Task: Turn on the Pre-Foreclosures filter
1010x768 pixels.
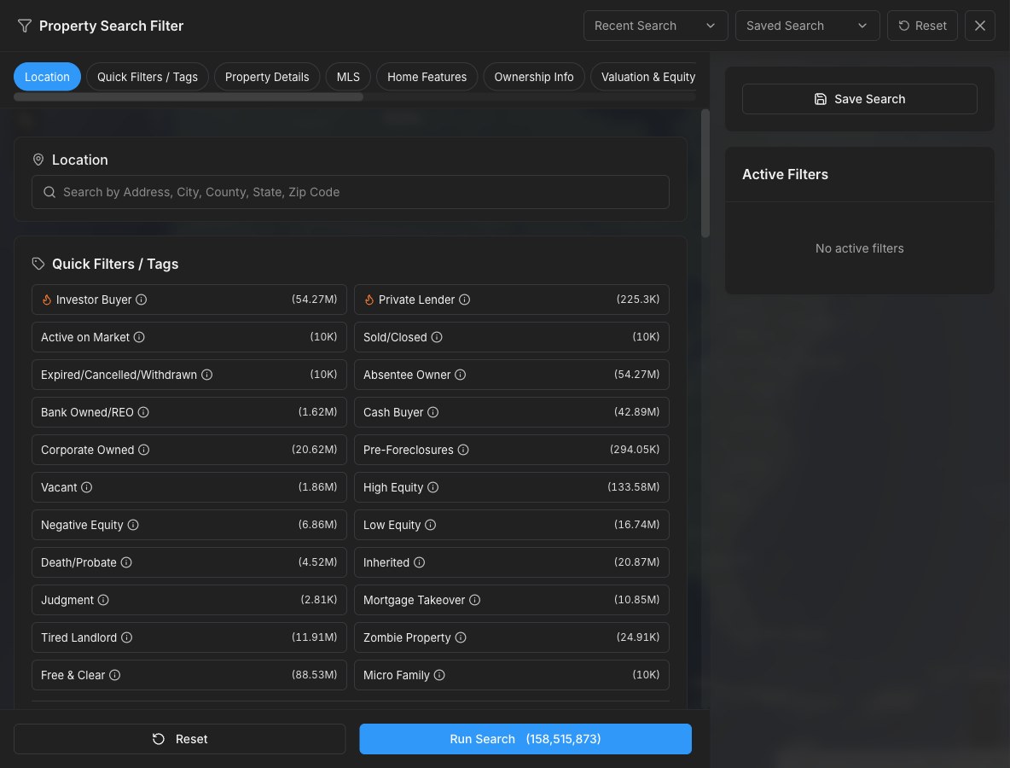Action: pyautogui.click(x=512, y=450)
